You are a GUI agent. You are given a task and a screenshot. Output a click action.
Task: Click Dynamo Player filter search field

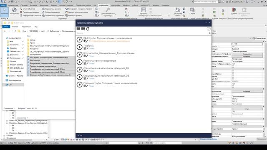pyautogui.click(x=142, y=33)
